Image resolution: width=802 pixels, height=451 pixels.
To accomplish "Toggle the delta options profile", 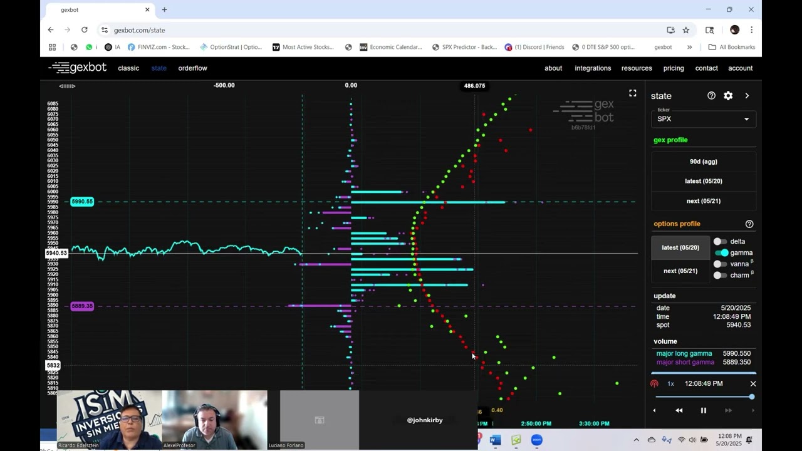I will 720,241.
